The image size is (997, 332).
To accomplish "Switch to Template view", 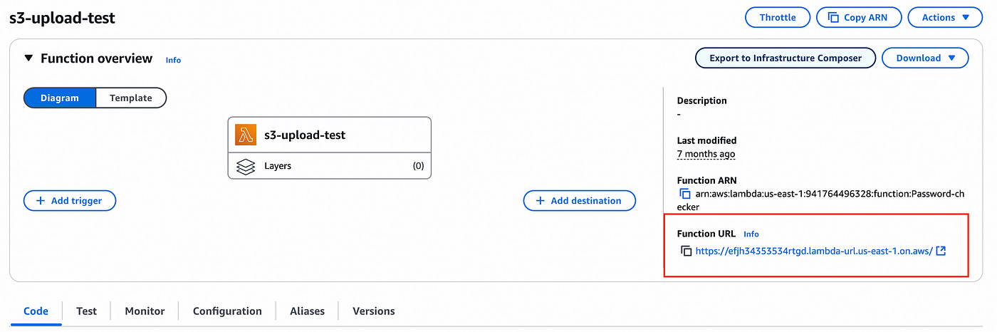I will click(x=130, y=98).
